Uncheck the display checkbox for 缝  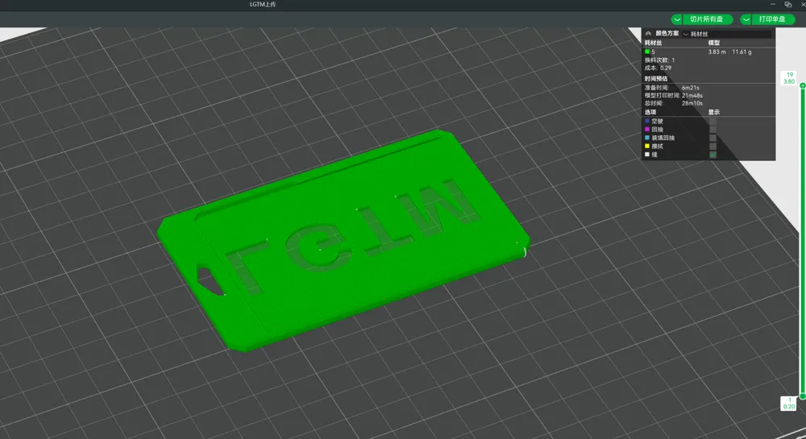pos(713,155)
